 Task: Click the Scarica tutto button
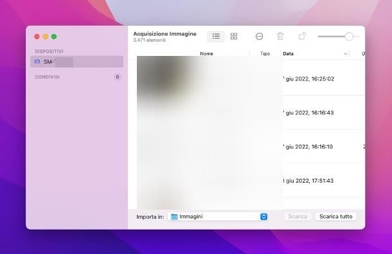click(x=335, y=217)
